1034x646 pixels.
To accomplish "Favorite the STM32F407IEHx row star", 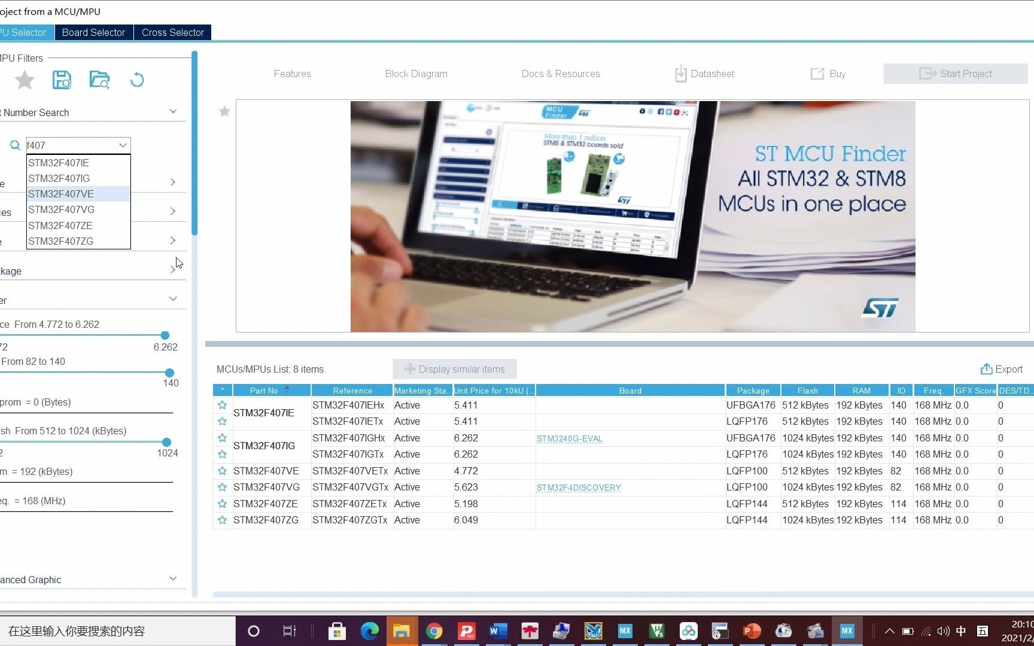I will pyautogui.click(x=222, y=405).
